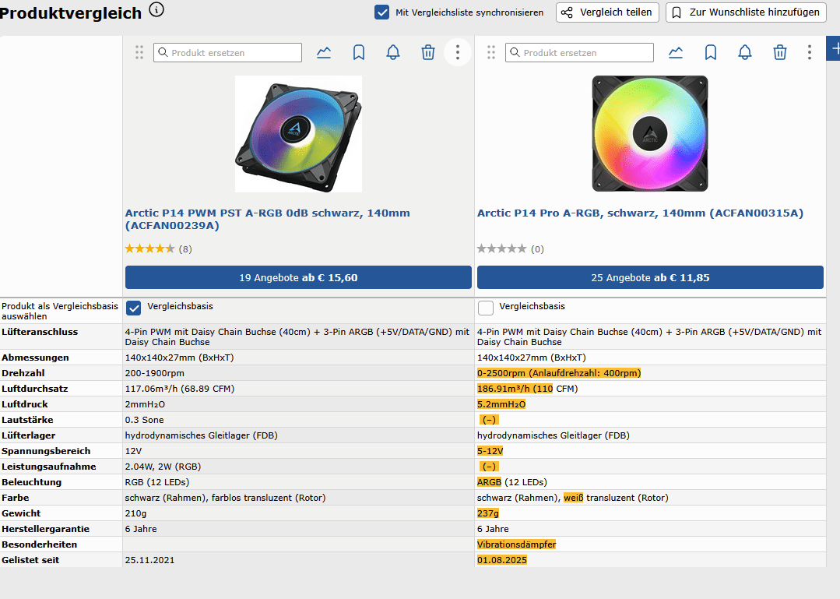Image resolution: width=840 pixels, height=599 pixels.
Task: Click the 2.04W, 2W (RGB) value
Action: [163, 467]
